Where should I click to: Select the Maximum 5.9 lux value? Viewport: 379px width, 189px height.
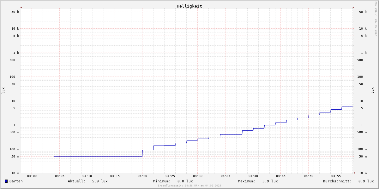[x=270, y=181]
